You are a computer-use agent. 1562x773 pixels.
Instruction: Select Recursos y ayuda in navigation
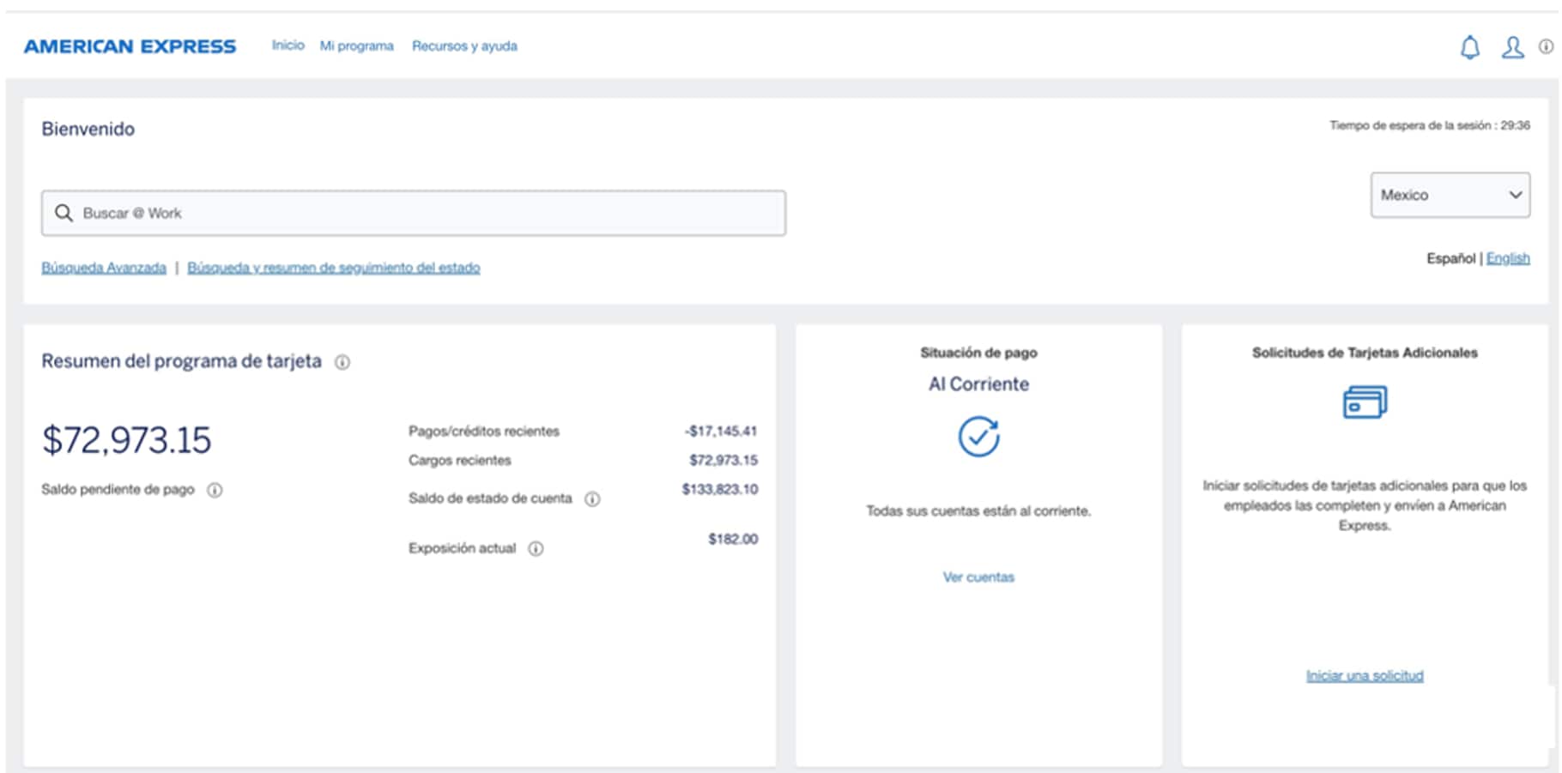click(464, 45)
